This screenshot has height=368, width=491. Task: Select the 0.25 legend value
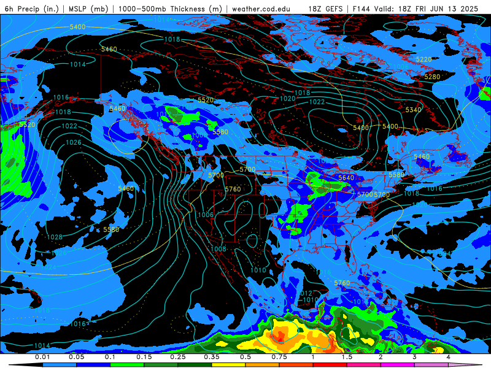pos(178,357)
